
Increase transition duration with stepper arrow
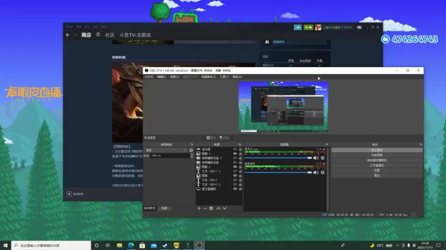192,154
